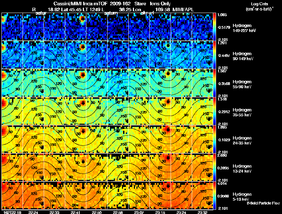Select the 23:15 time axis label
Image resolution: width=282 pixels, height=214 pixels.
pos(160,213)
